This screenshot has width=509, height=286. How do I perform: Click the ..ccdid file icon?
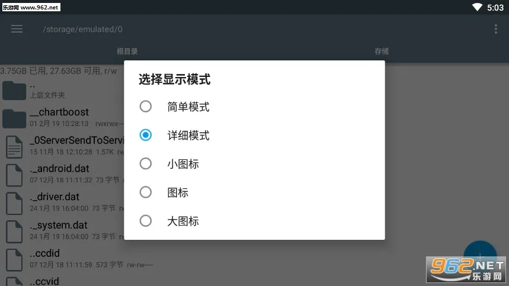coord(14,259)
